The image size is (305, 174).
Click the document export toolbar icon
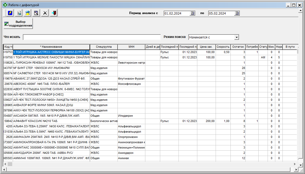(x=19, y=13)
